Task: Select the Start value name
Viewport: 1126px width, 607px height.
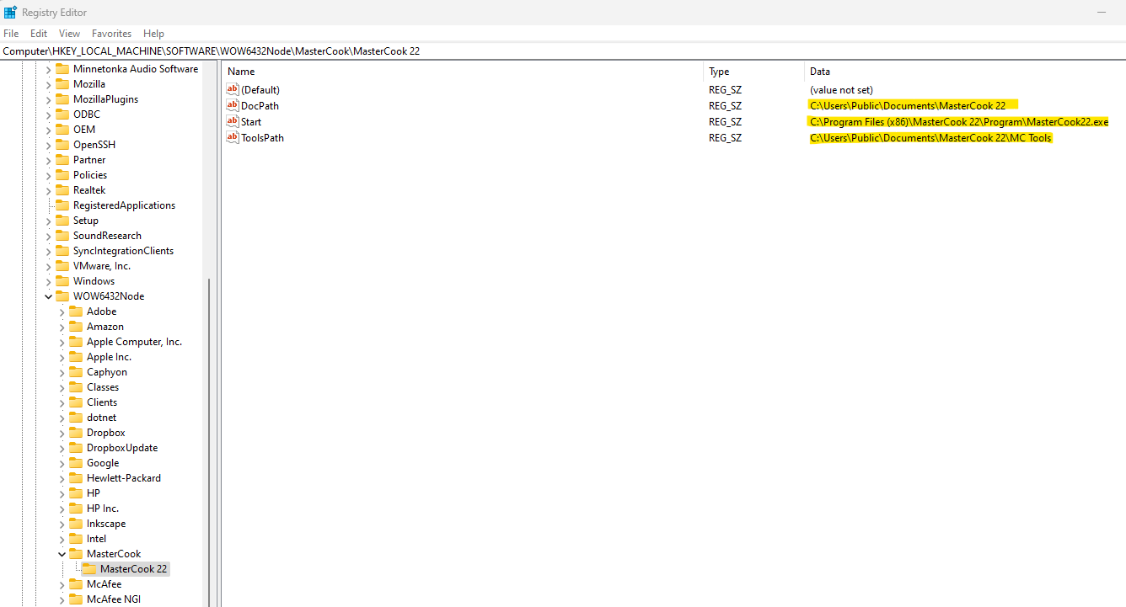Action: point(251,121)
